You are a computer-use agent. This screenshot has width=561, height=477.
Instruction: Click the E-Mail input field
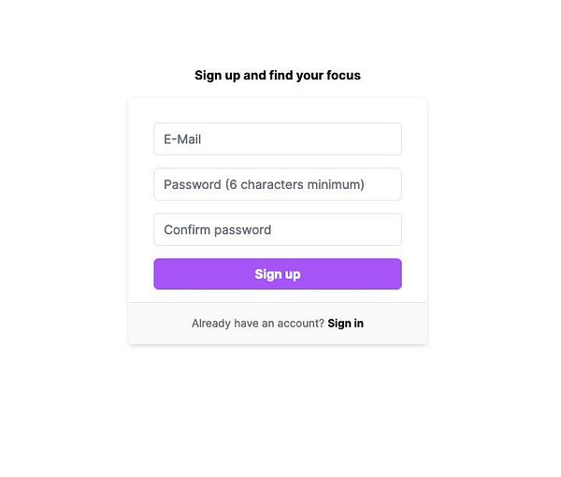click(278, 139)
